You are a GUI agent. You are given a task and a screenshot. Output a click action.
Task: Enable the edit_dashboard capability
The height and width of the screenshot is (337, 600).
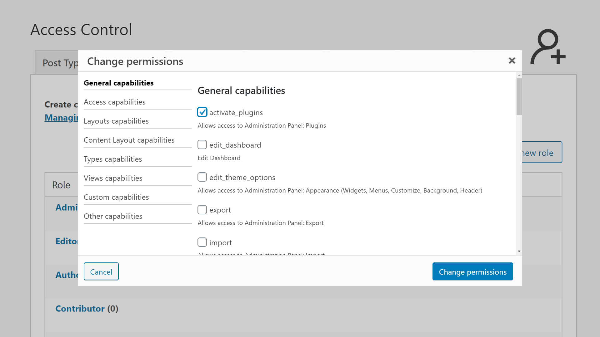pyautogui.click(x=202, y=144)
